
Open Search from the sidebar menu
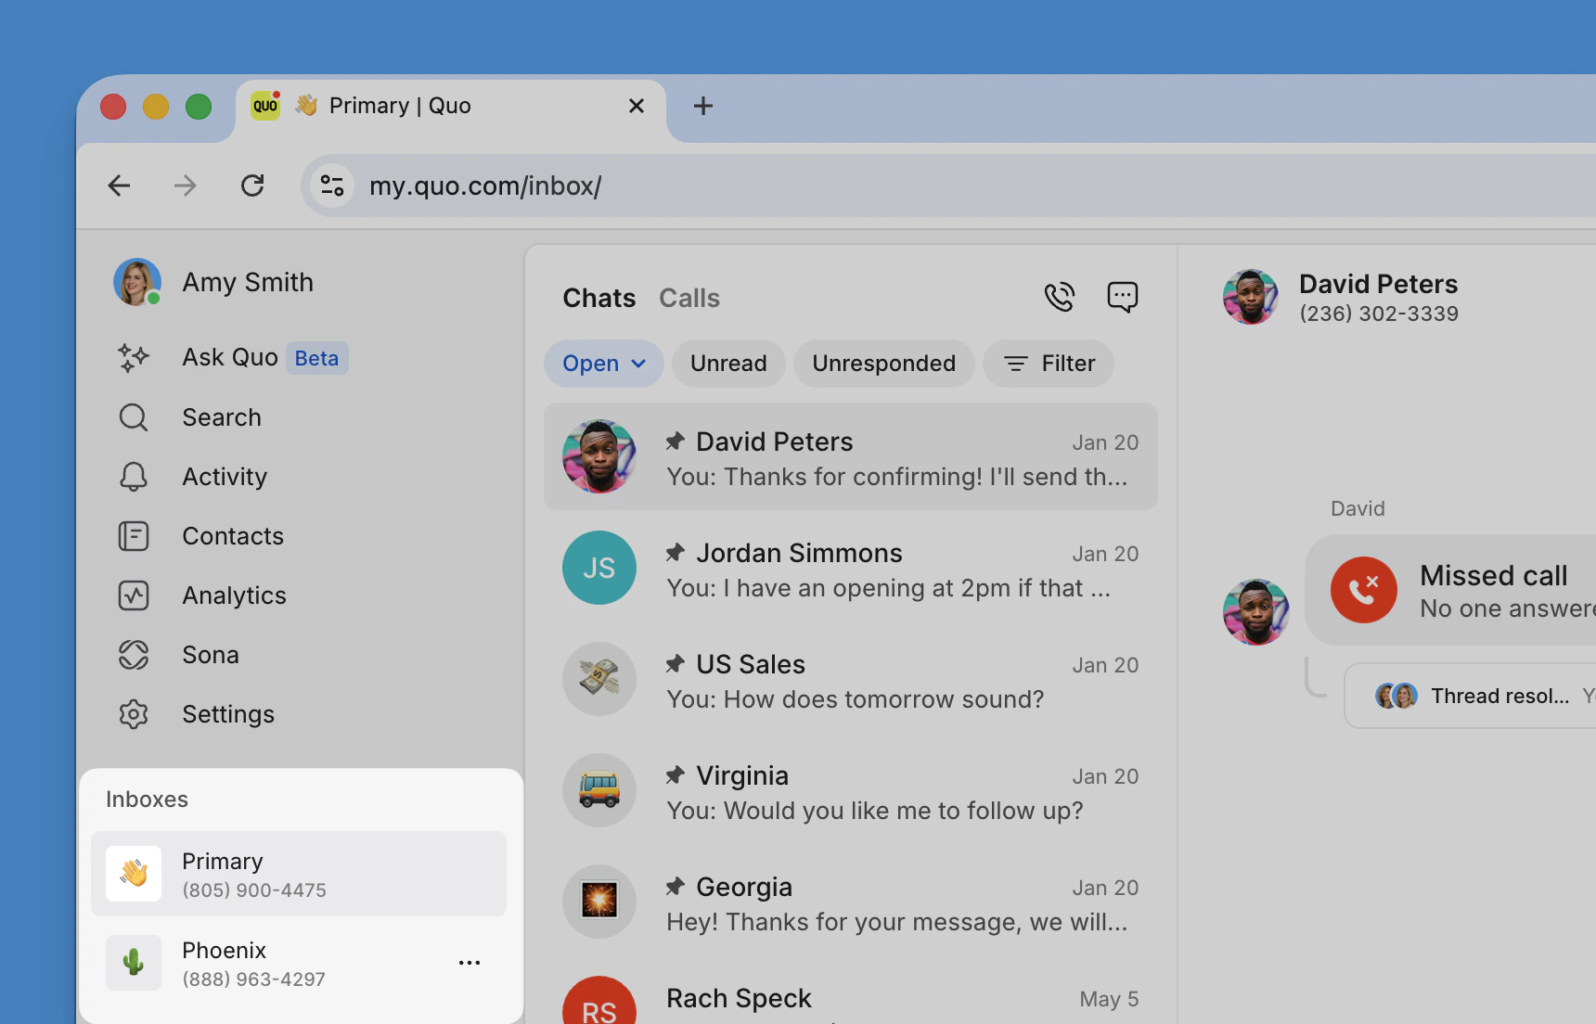[x=222, y=417]
